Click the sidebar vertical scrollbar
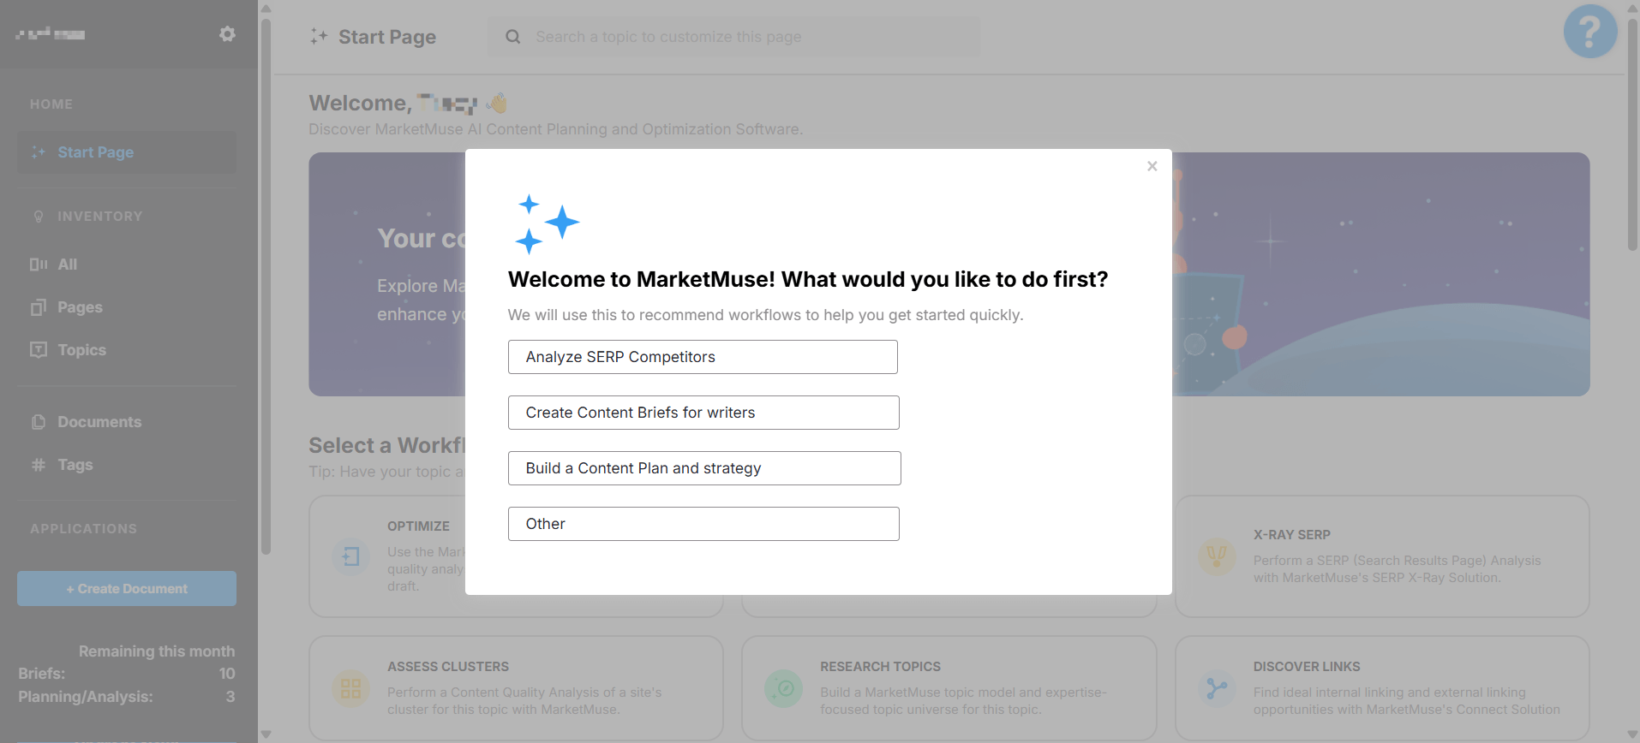Viewport: 1640px width, 743px height. (266, 287)
